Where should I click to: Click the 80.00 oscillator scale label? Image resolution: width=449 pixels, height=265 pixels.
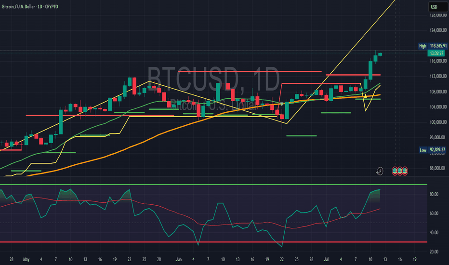pyautogui.click(x=434, y=194)
